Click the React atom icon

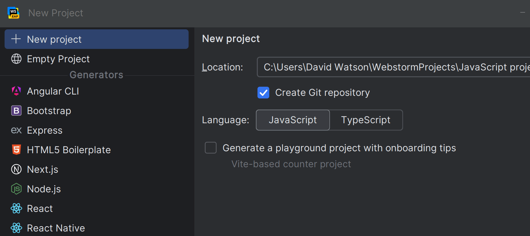(x=16, y=208)
